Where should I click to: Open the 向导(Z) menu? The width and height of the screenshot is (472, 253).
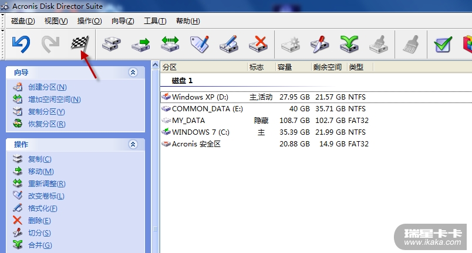(x=123, y=21)
